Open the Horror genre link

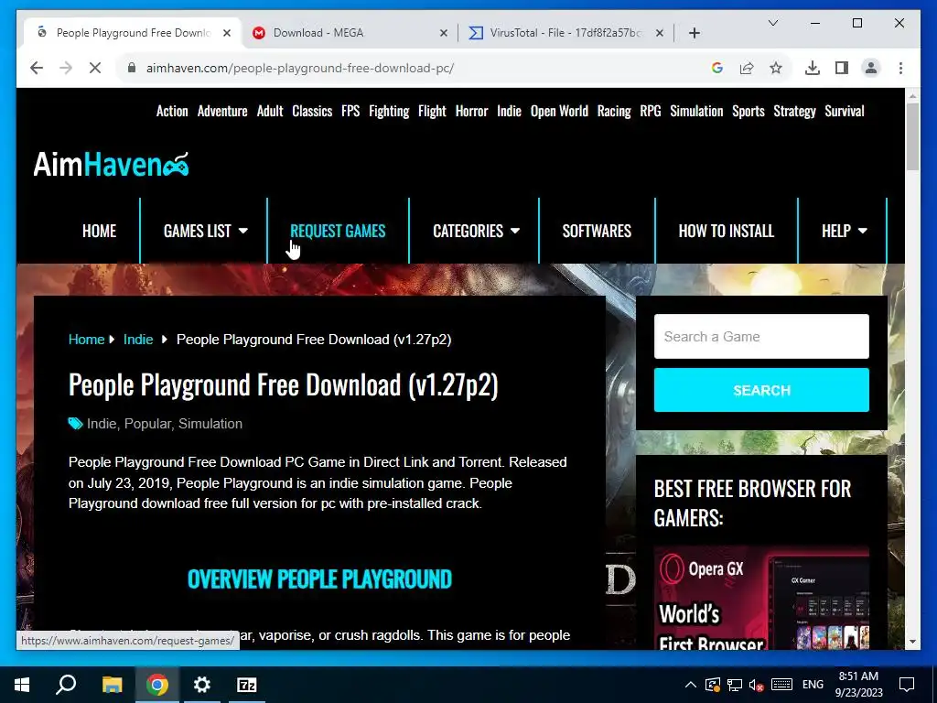click(x=471, y=111)
